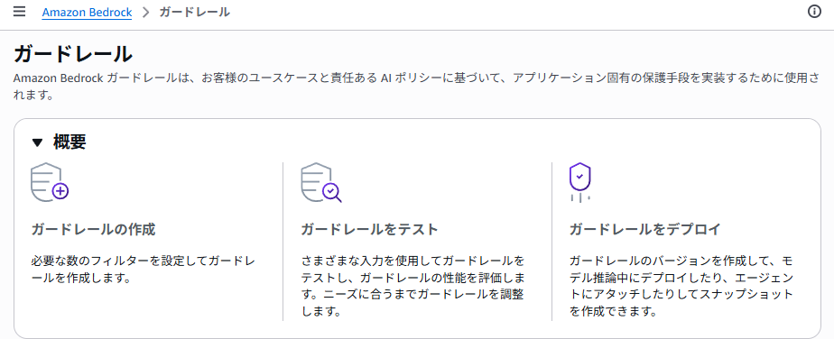
Task: Select the ガードレール breadcrumb item
Action: pyautogui.click(x=195, y=13)
